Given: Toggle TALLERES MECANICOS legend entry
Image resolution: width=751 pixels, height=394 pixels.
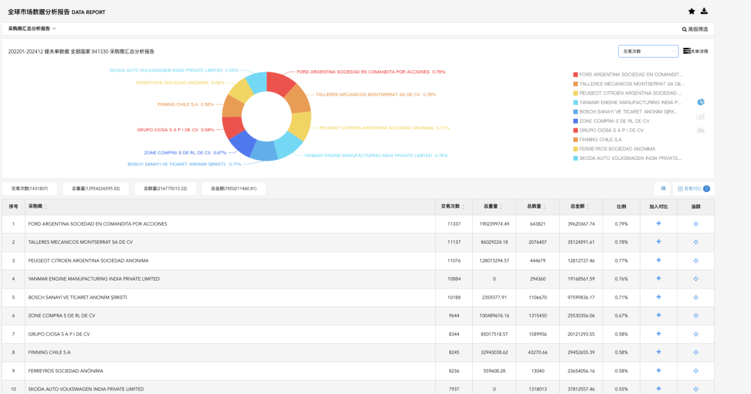Looking at the screenshot, I should click(x=629, y=84).
